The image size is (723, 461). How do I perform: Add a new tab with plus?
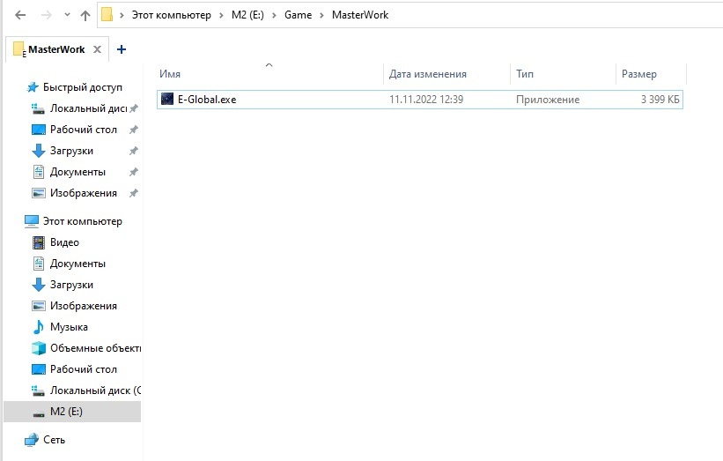pyautogui.click(x=122, y=49)
